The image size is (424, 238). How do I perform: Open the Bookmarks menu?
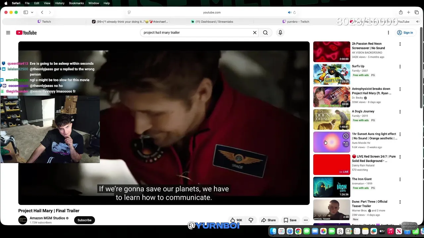[x=76, y=3]
